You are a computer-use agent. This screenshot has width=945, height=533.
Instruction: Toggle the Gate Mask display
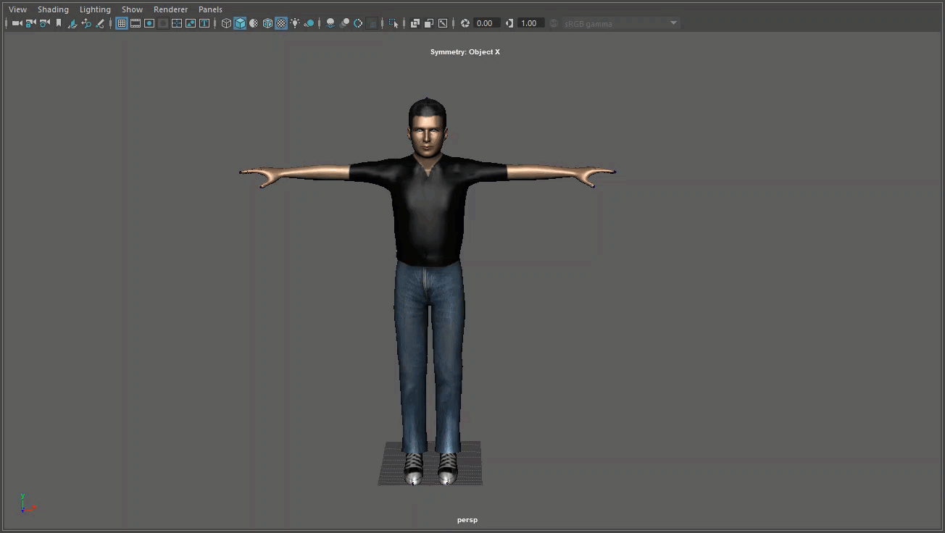(x=163, y=23)
